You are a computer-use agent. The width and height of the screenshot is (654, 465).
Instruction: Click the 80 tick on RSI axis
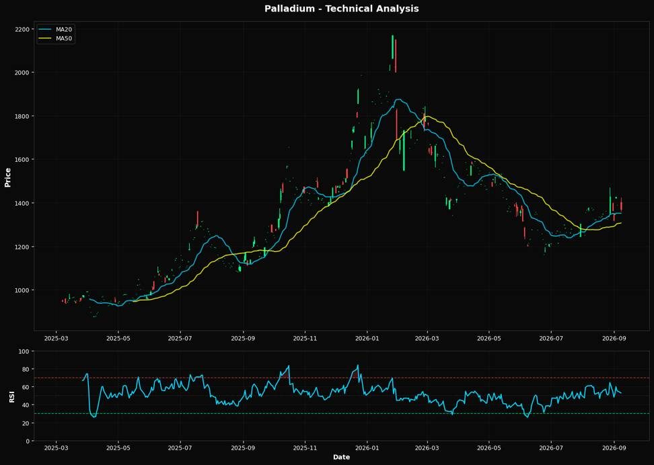tap(26, 370)
